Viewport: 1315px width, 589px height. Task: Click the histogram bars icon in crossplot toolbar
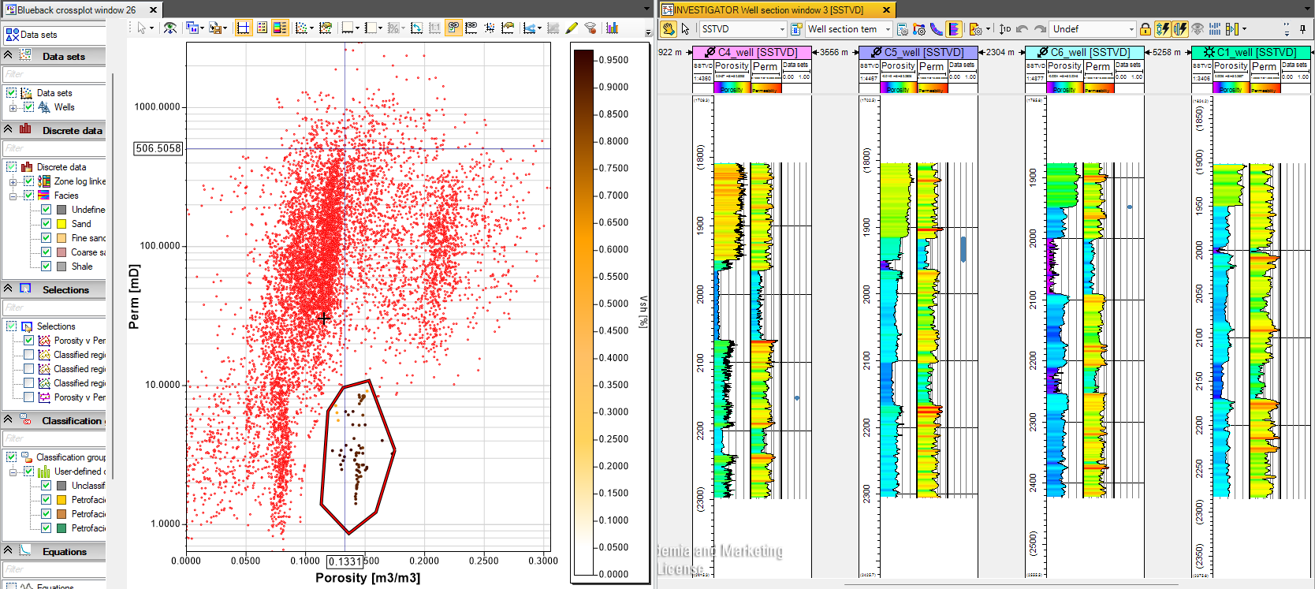[613, 28]
